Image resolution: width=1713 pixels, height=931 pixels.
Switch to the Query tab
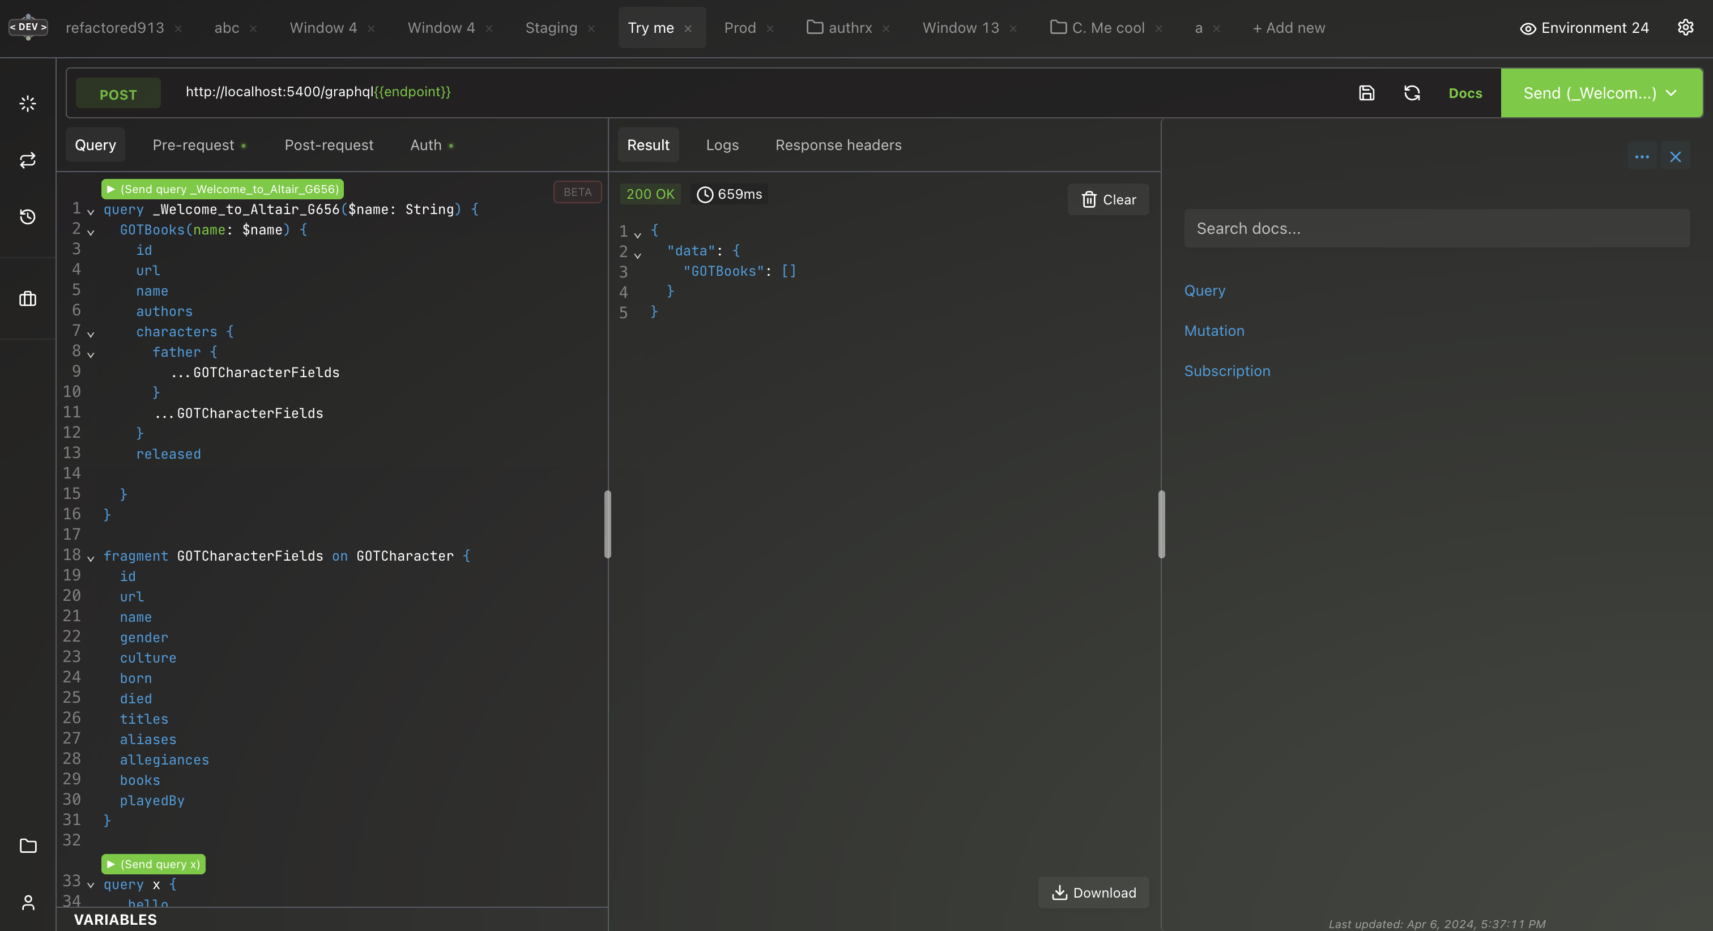95,145
